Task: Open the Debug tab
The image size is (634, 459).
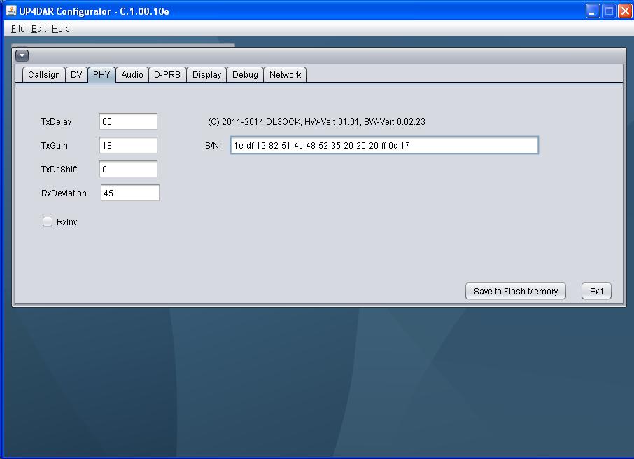Action: [245, 75]
